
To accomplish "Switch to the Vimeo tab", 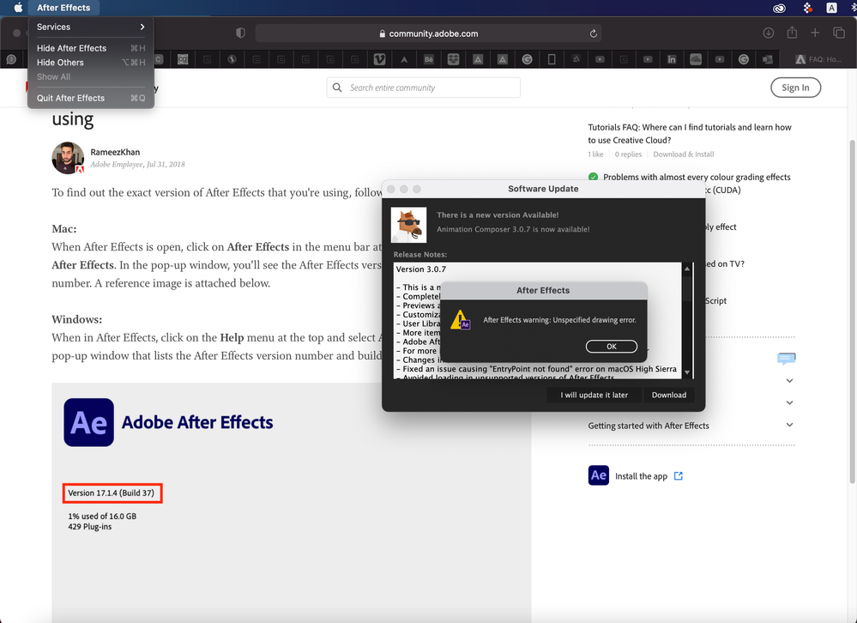I will click(x=379, y=59).
